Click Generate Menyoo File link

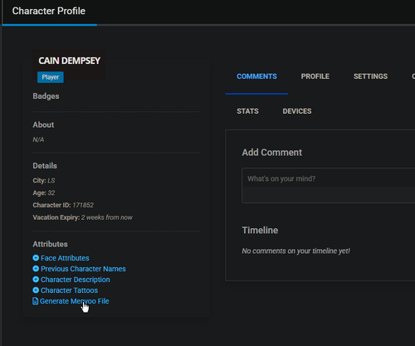point(75,301)
